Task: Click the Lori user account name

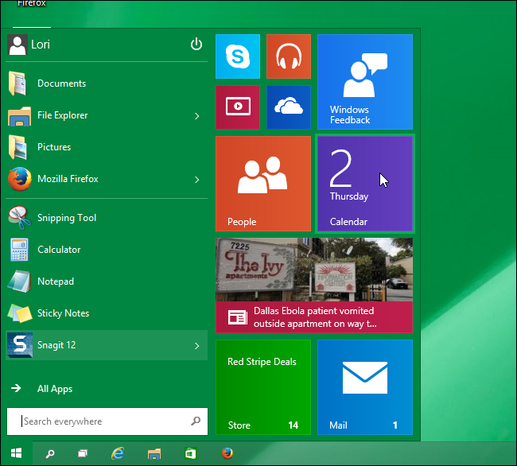Action: [x=40, y=45]
